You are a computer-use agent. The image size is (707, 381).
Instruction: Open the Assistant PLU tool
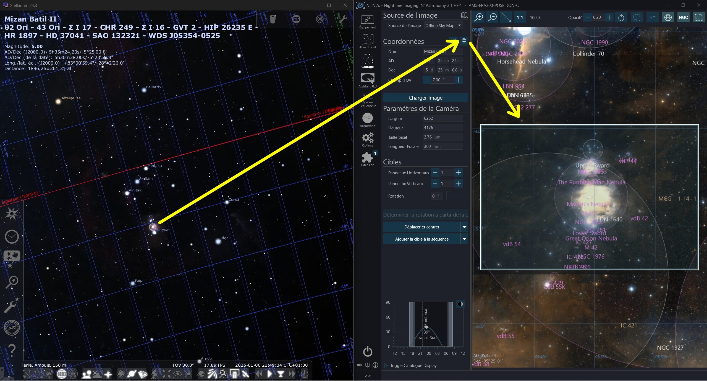click(367, 81)
